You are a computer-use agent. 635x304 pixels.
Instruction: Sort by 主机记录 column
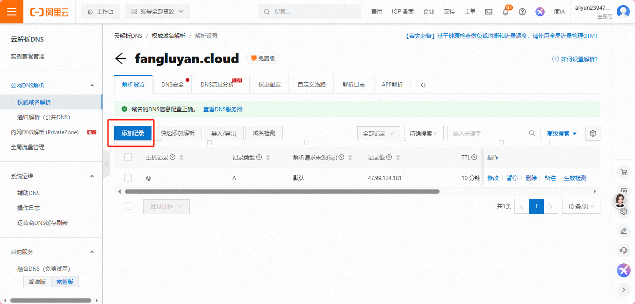(181, 158)
